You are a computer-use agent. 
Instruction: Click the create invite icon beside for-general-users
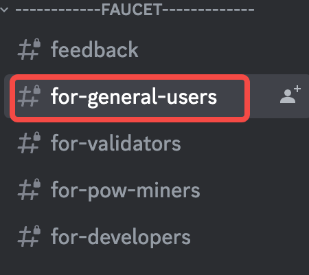[290, 94]
